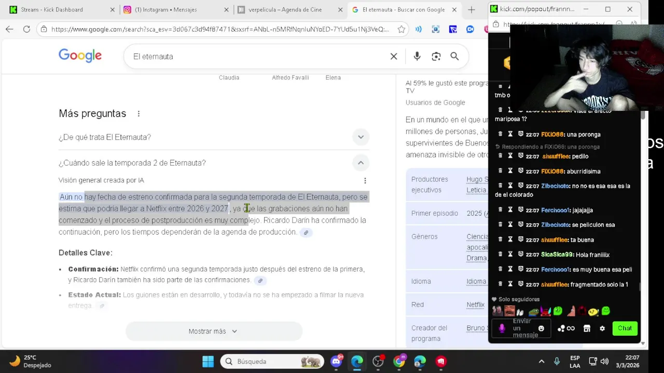Open the Kick chat shop icon
The image size is (664, 373).
(x=587, y=328)
